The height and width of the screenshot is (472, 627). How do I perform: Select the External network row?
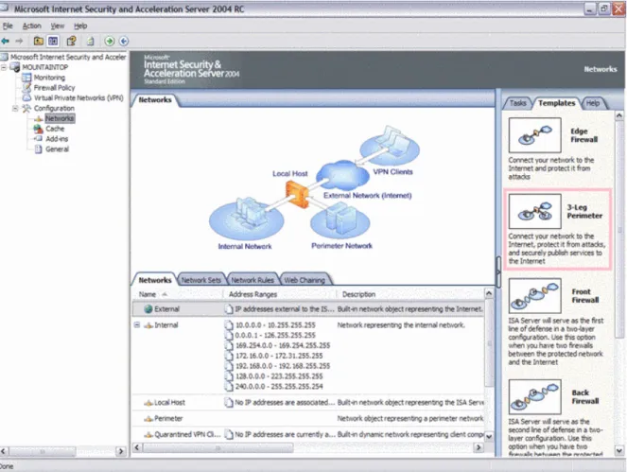(308, 308)
